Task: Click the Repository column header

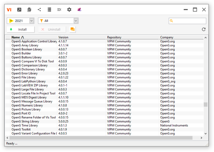Action: (114, 37)
